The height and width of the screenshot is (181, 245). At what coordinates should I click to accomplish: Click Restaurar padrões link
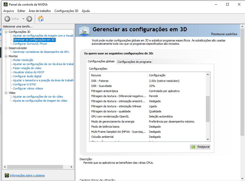(224, 34)
